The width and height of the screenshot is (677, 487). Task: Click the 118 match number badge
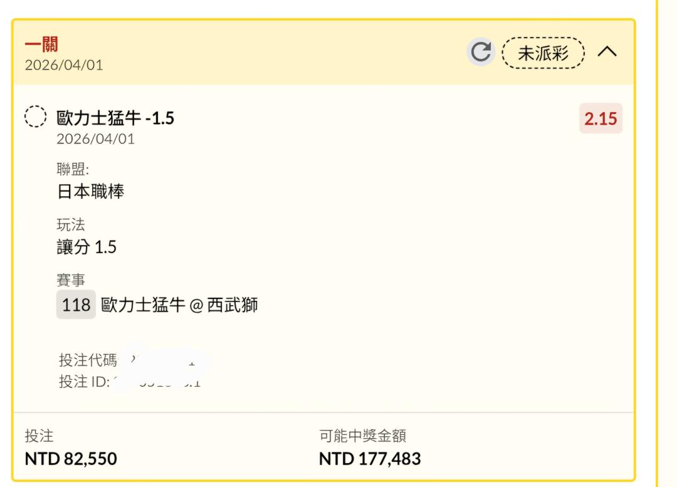coord(76,305)
